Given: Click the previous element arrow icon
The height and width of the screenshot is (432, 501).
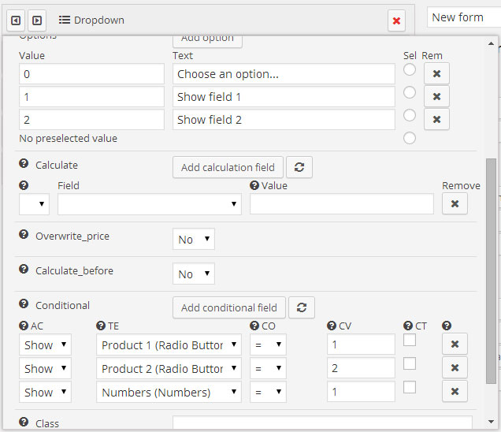Looking at the screenshot, I should (16, 20).
